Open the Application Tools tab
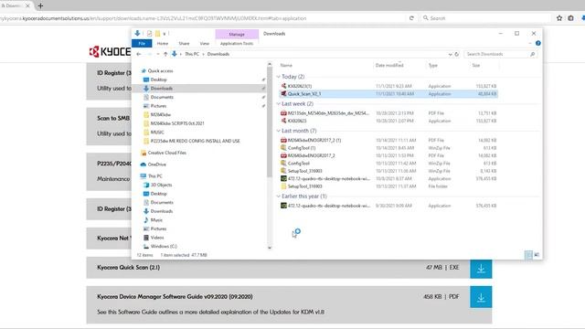This screenshot has height=329, width=585. click(237, 43)
